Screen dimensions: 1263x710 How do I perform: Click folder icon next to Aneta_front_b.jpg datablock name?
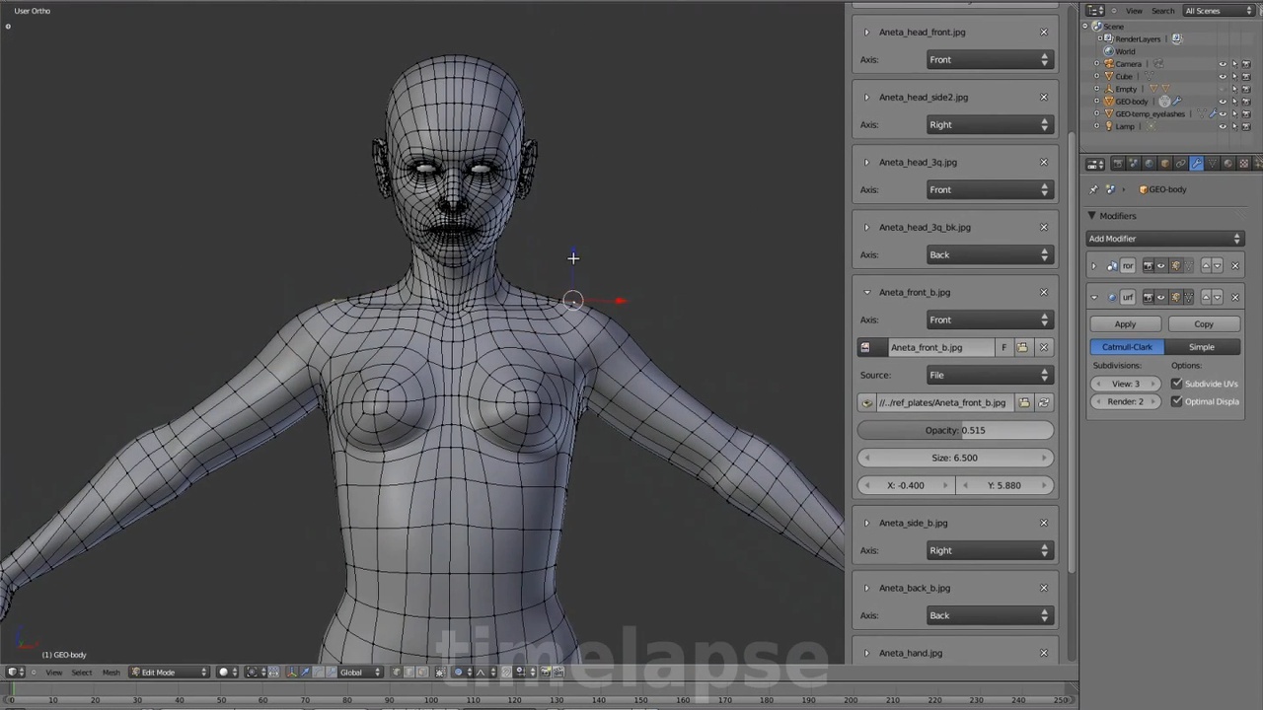point(1022,347)
